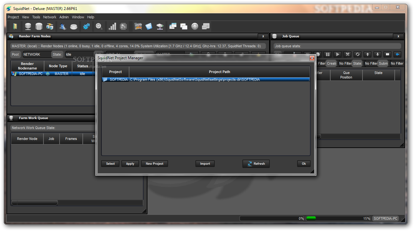
Task: Open the Network menu
Action: [x=50, y=17]
